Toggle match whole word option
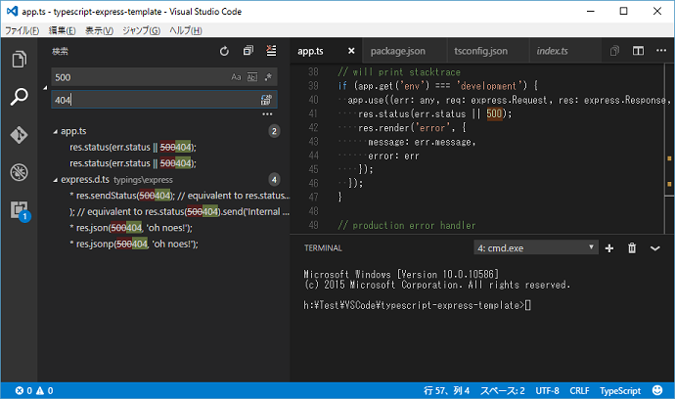 [x=252, y=77]
